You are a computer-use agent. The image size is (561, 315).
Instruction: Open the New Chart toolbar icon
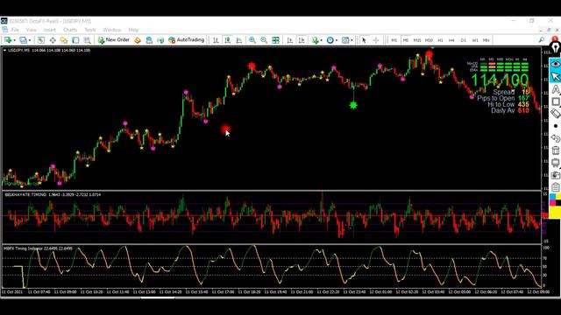tap(8, 40)
